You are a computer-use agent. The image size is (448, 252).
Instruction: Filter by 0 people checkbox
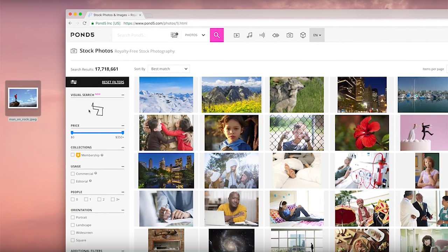pos(73,199)
